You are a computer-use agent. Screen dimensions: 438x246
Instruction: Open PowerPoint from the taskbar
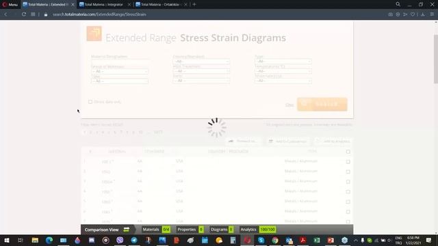[331, 240]
